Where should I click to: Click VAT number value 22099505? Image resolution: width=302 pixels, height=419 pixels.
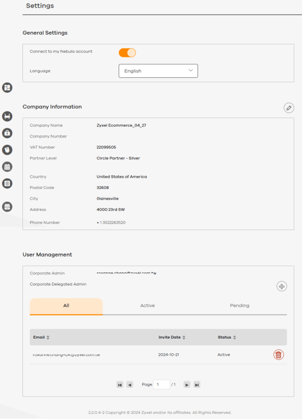[x=106, y=147]
